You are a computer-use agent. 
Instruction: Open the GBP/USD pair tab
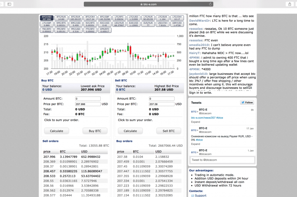(177, 24)
